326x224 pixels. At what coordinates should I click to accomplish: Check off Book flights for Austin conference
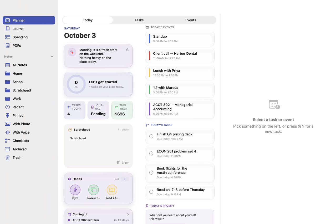[151, 172]
